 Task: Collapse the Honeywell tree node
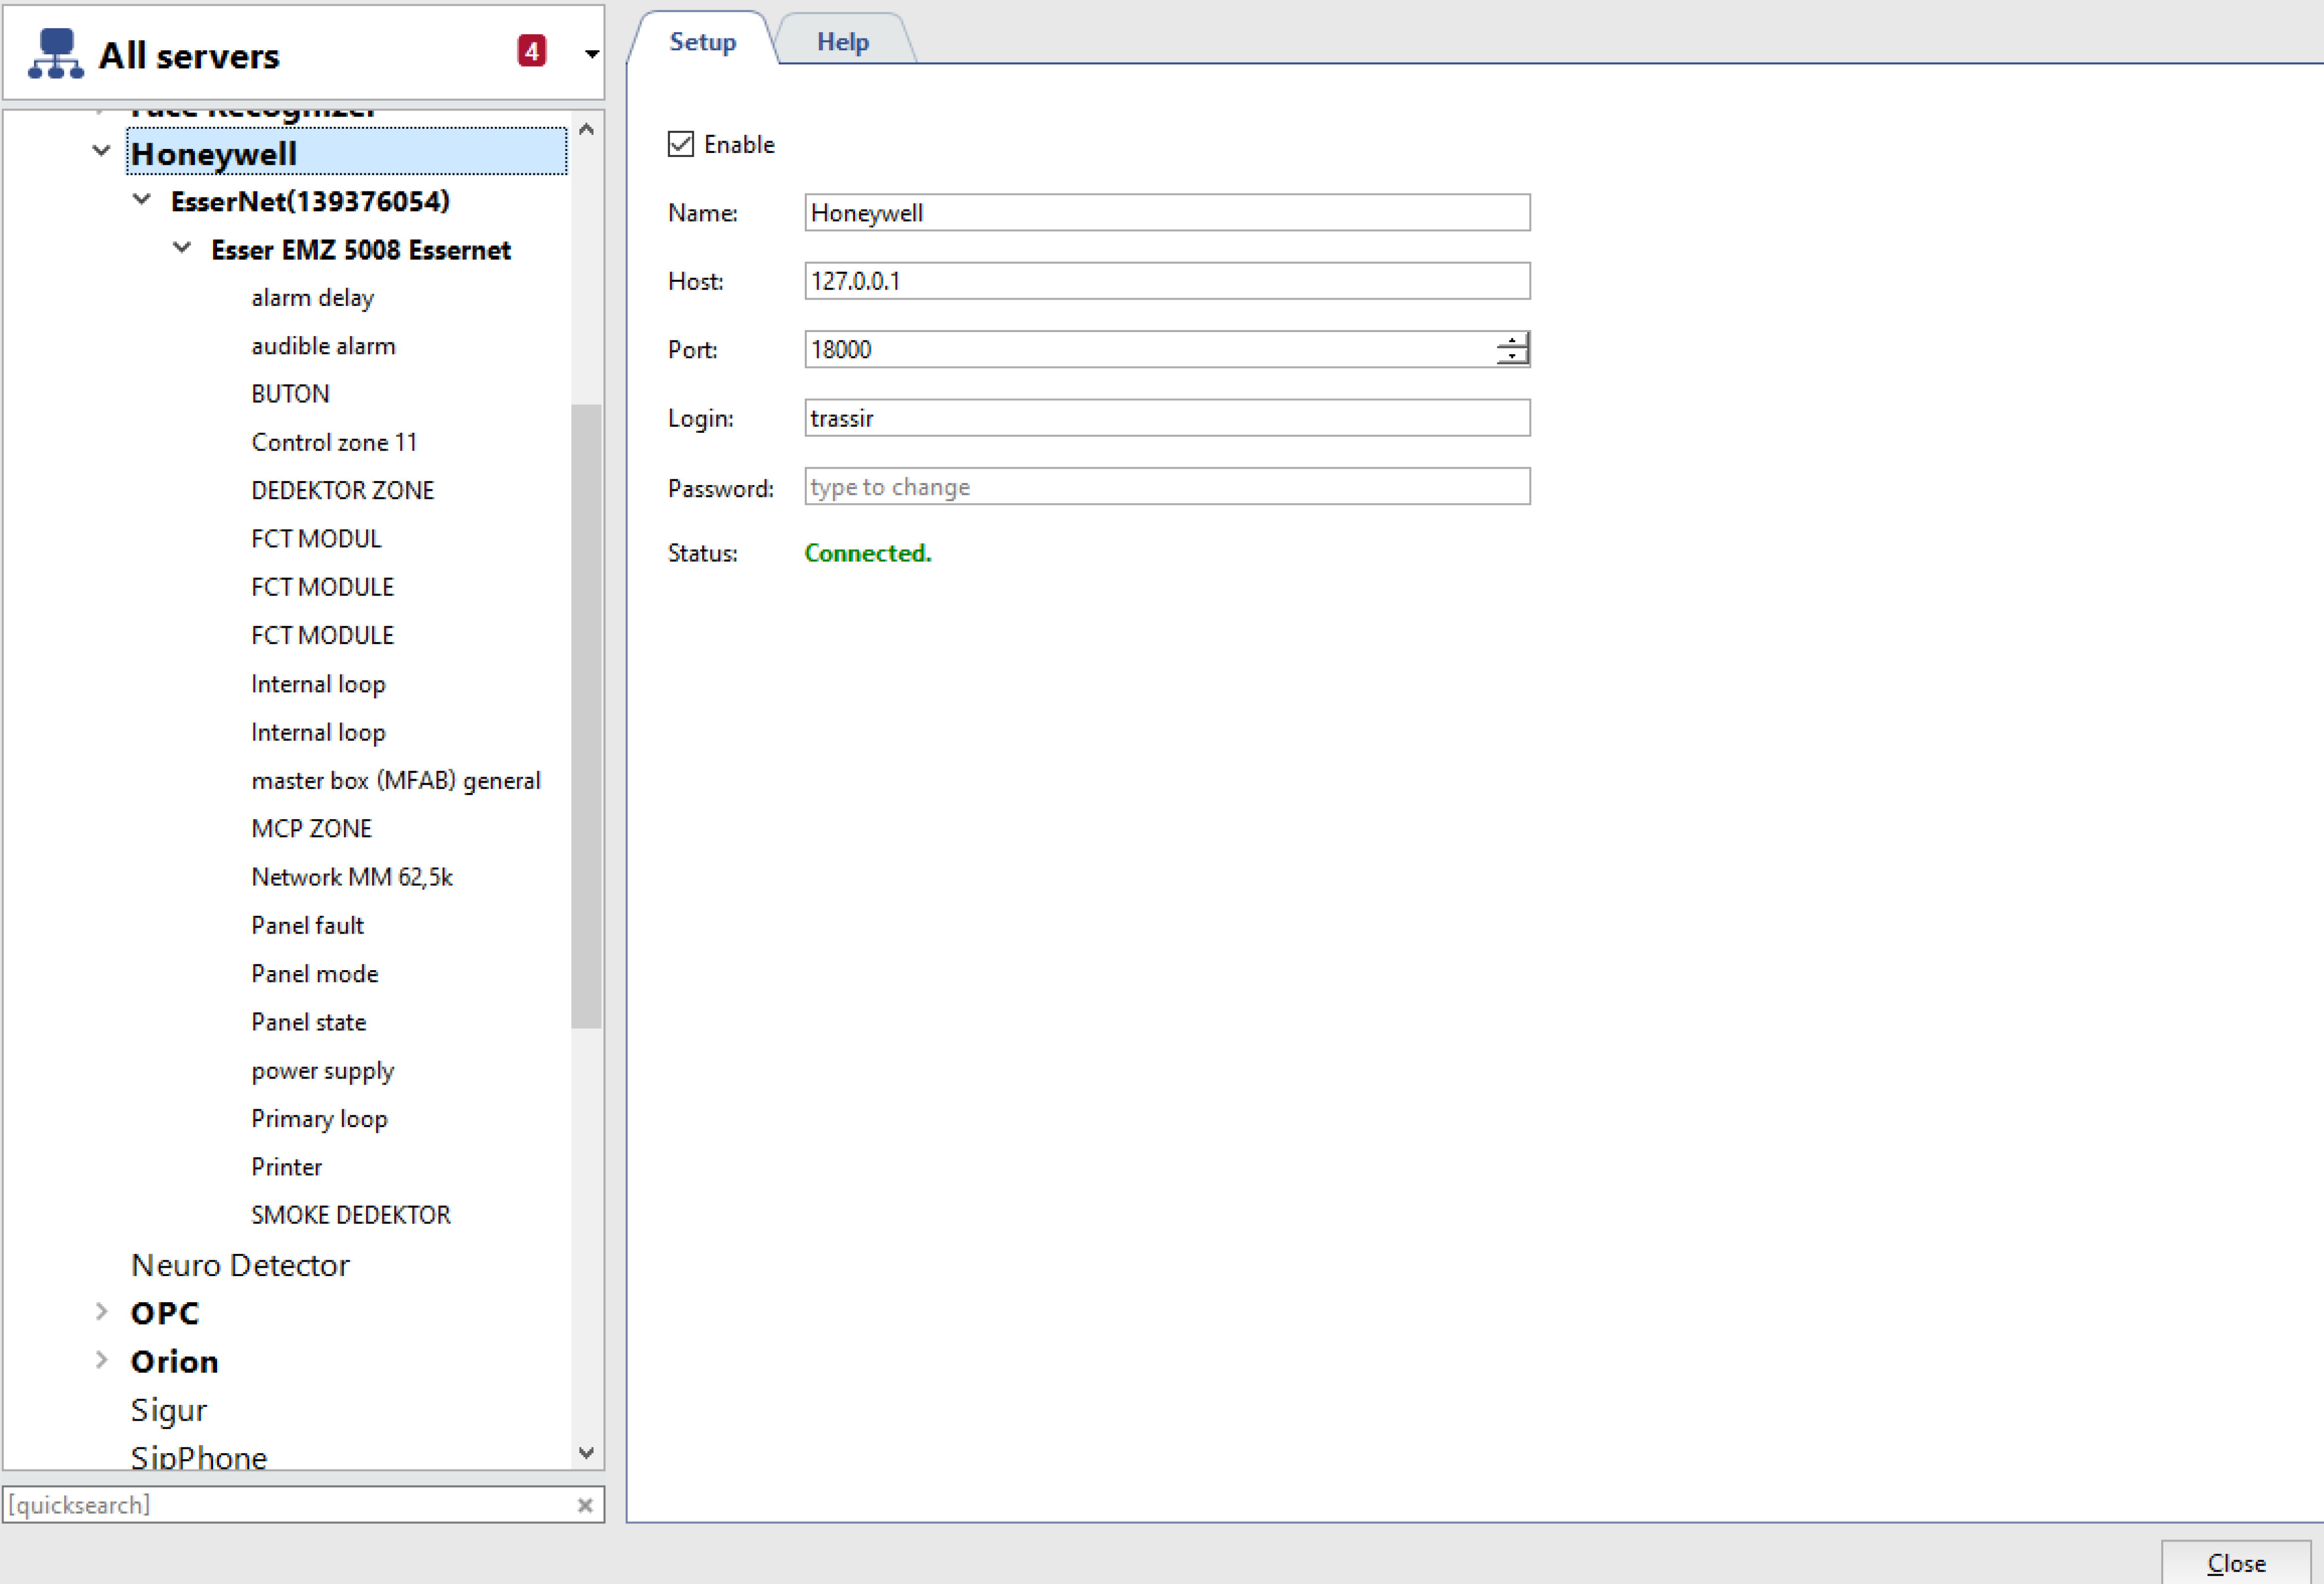[101, 151]
